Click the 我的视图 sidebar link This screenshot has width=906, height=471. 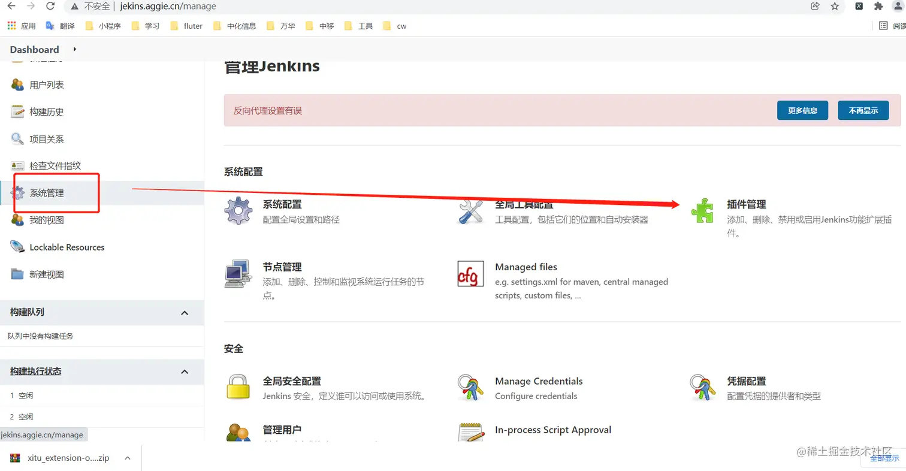coord(47,220)
